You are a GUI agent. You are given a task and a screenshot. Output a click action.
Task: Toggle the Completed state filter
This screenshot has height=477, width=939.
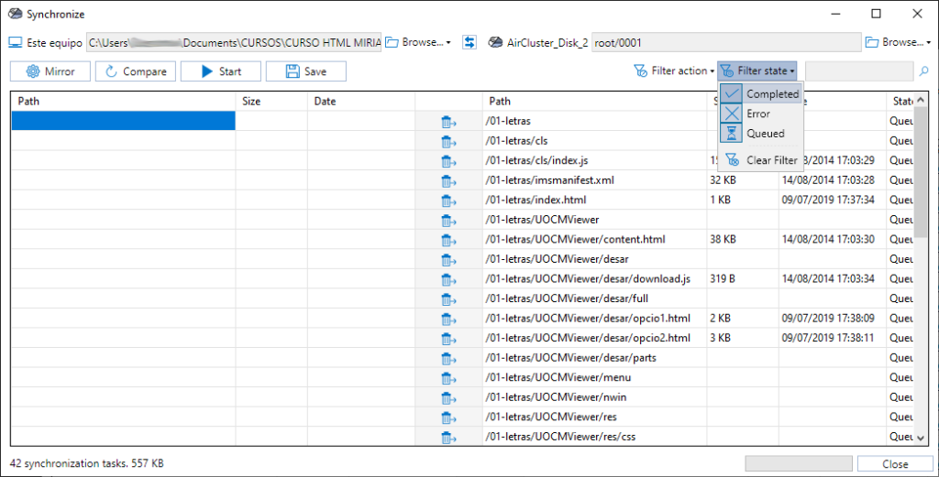[761, 94]
